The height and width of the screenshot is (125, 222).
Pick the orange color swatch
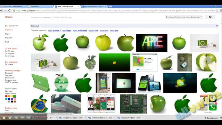[x=9, y=96]
